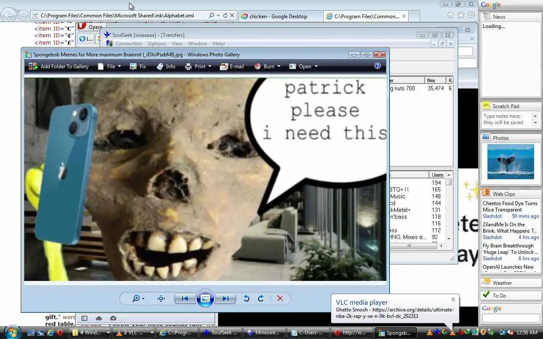Click the browser Back arrow button

pos(8,16)
